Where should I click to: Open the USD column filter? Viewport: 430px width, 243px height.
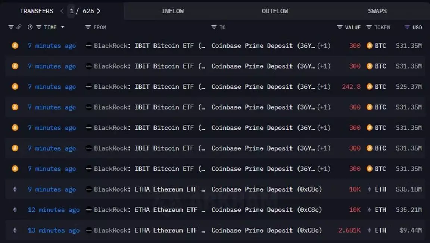click(407, 27)
